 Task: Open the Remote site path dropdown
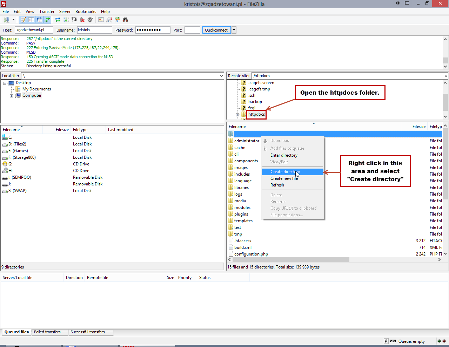pos(446,76)
